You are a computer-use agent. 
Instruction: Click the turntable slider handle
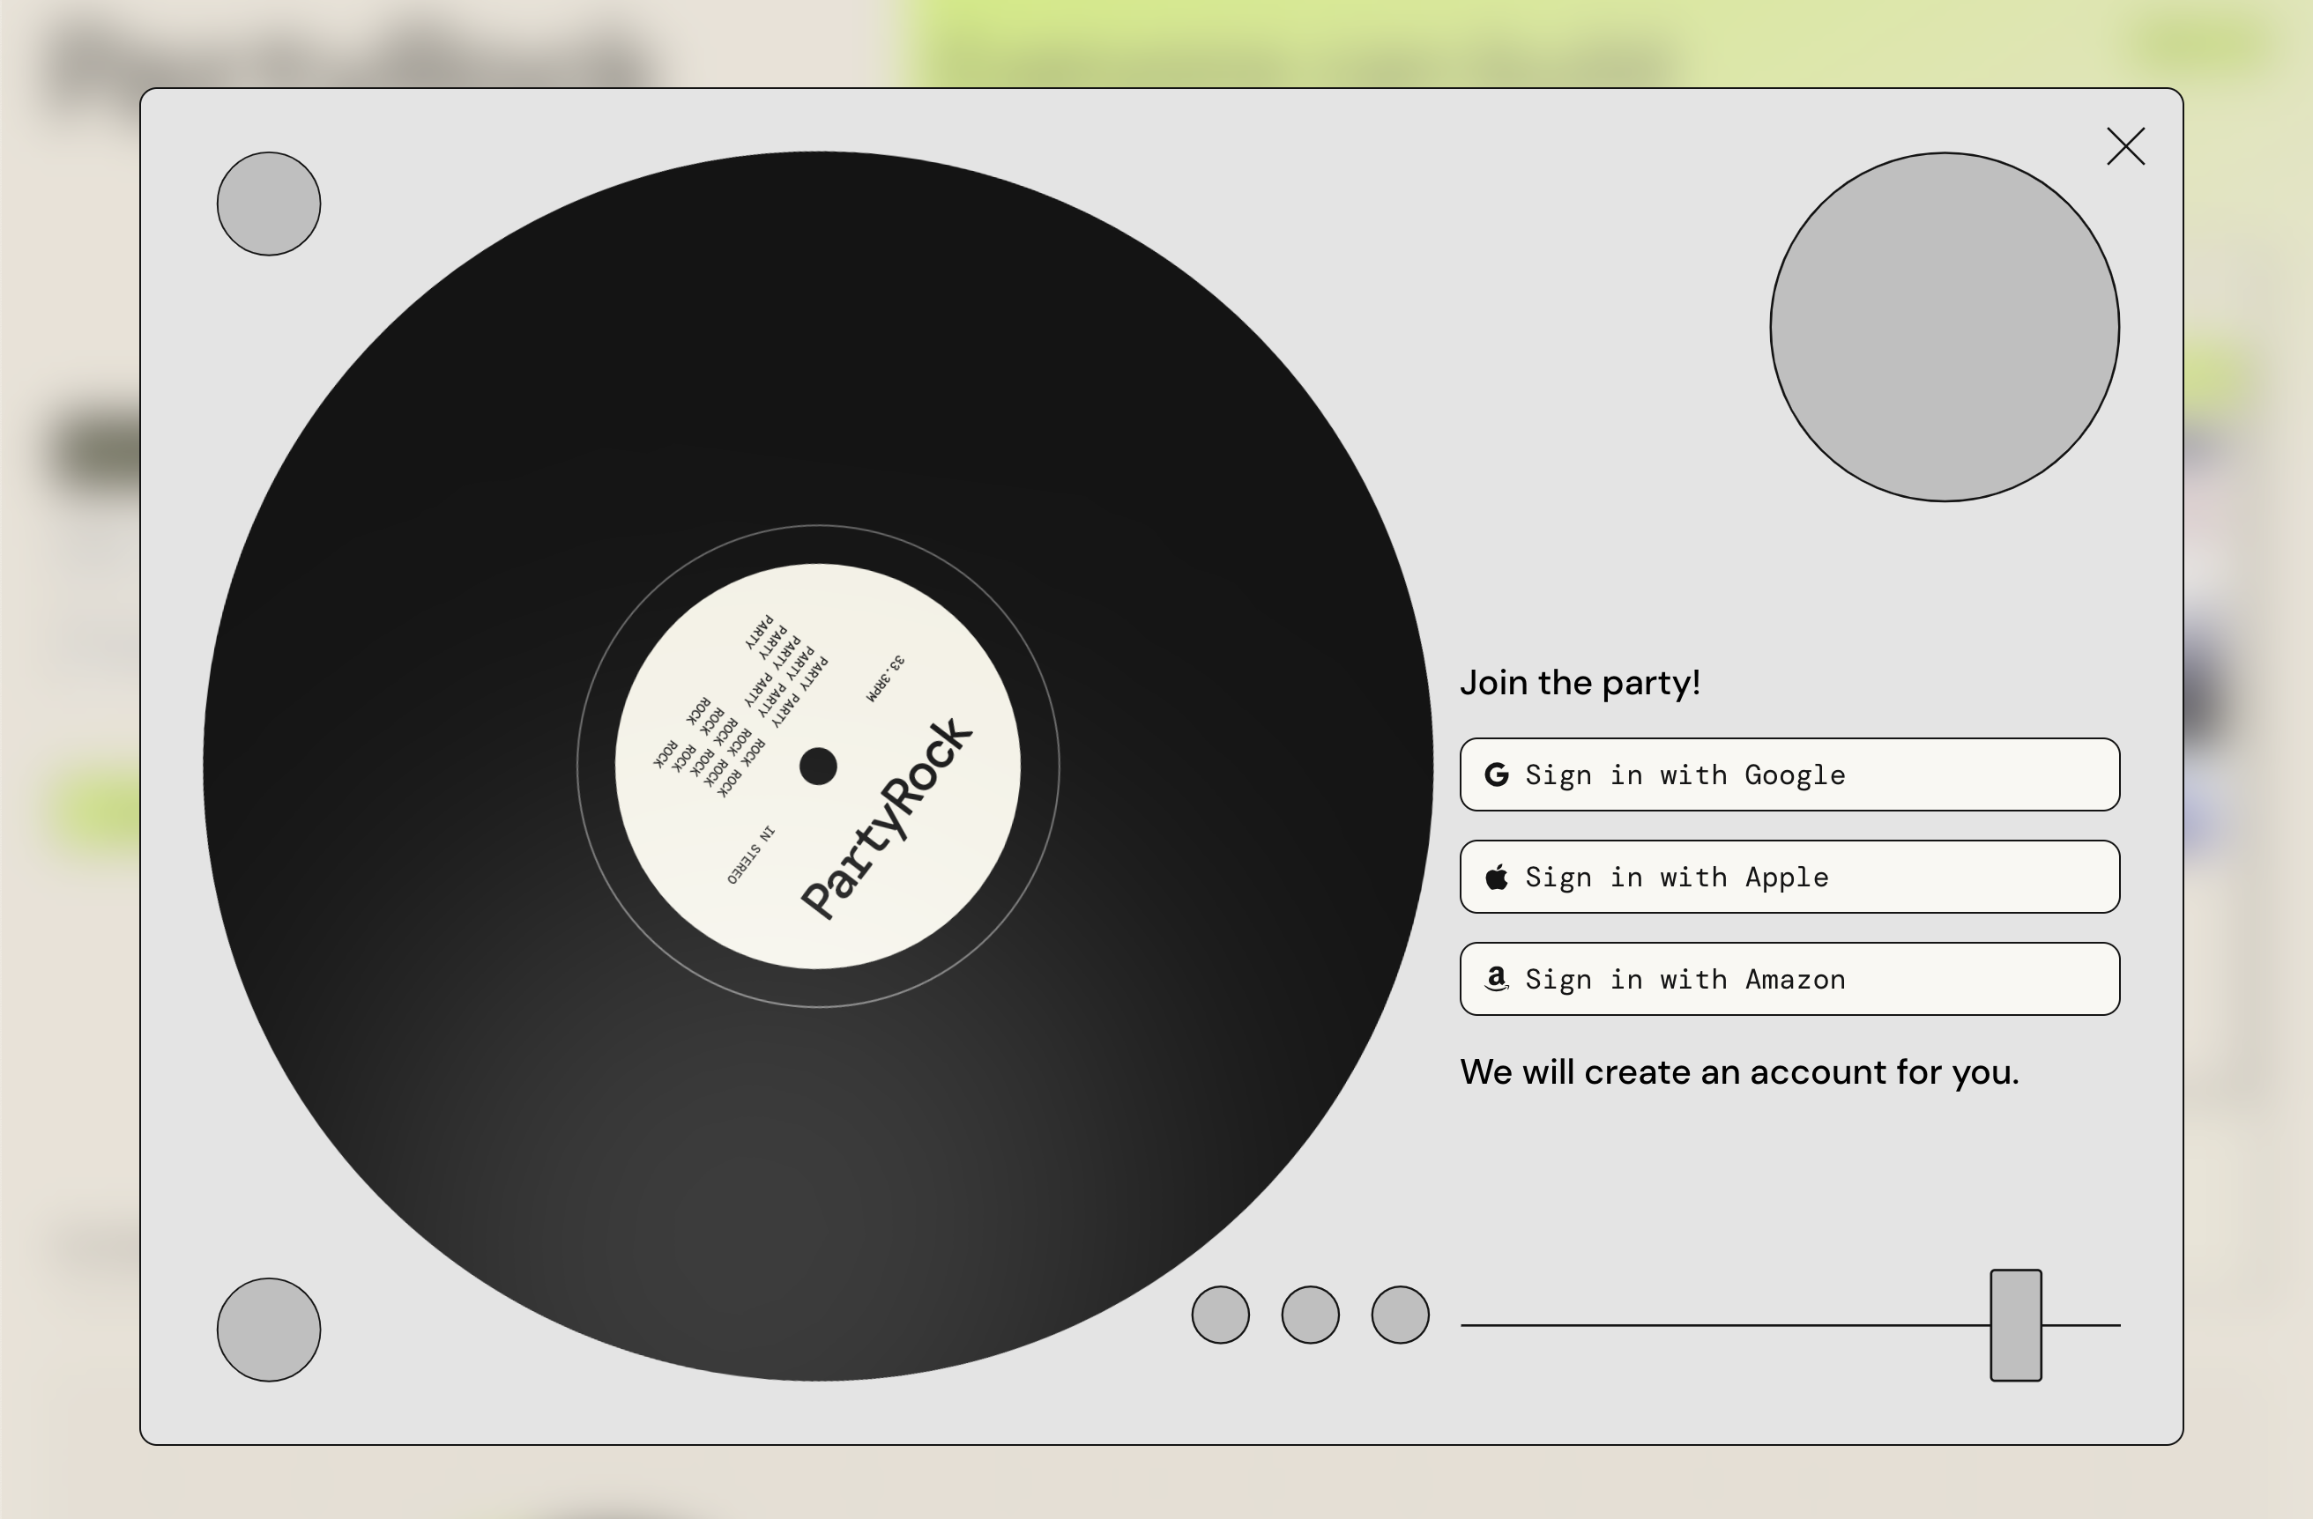click(2016, 1325)
